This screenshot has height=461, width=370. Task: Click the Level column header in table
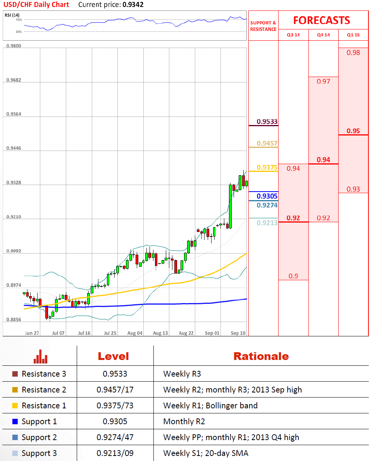tap(113, 356)
